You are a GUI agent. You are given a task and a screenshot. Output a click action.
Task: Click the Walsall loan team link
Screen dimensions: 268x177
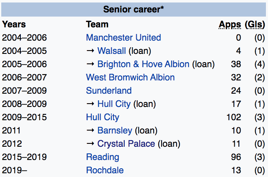click(x=111, y=51)
